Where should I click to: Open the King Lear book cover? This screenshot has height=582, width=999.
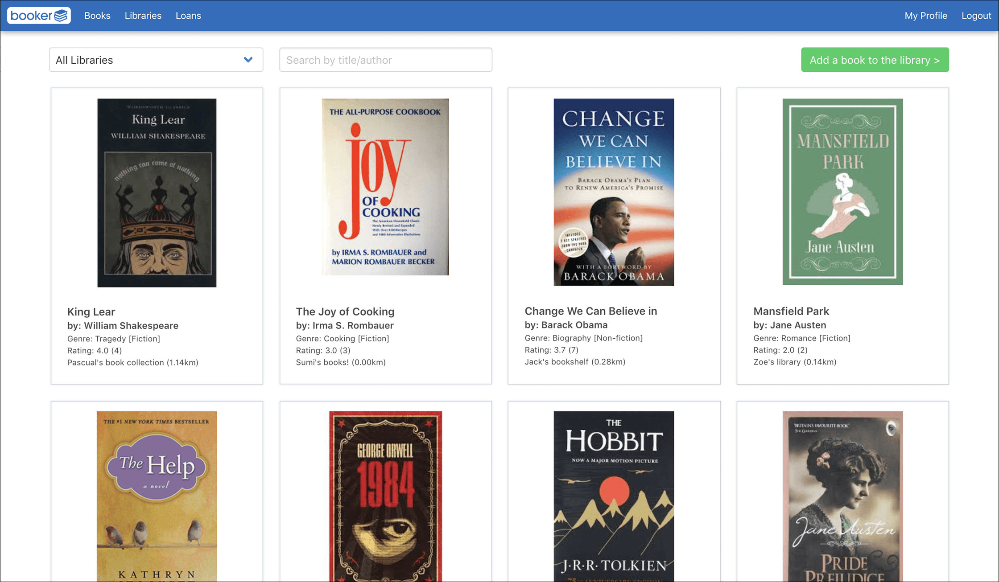(157, 193)
